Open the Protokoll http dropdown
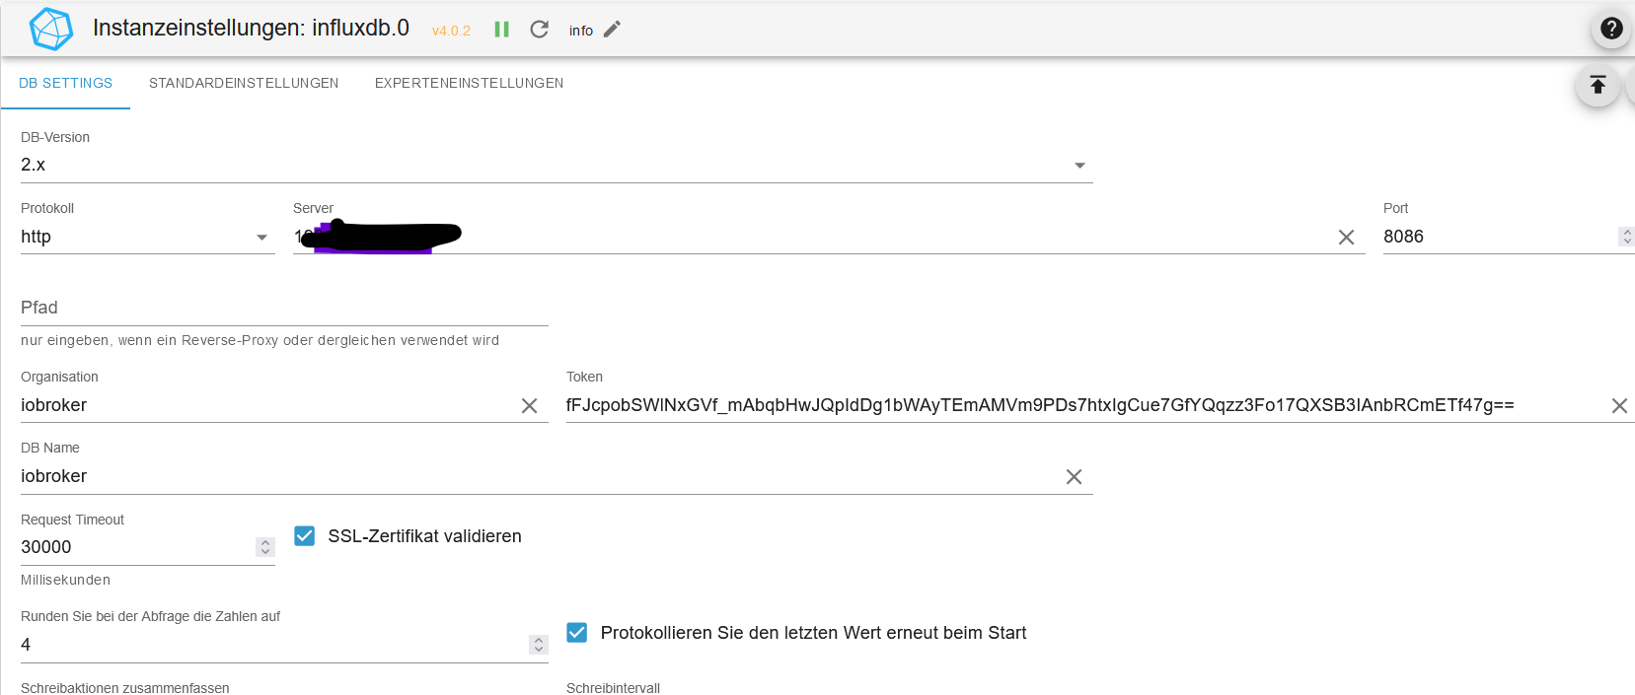1635x695 pixels. (147, 237)
